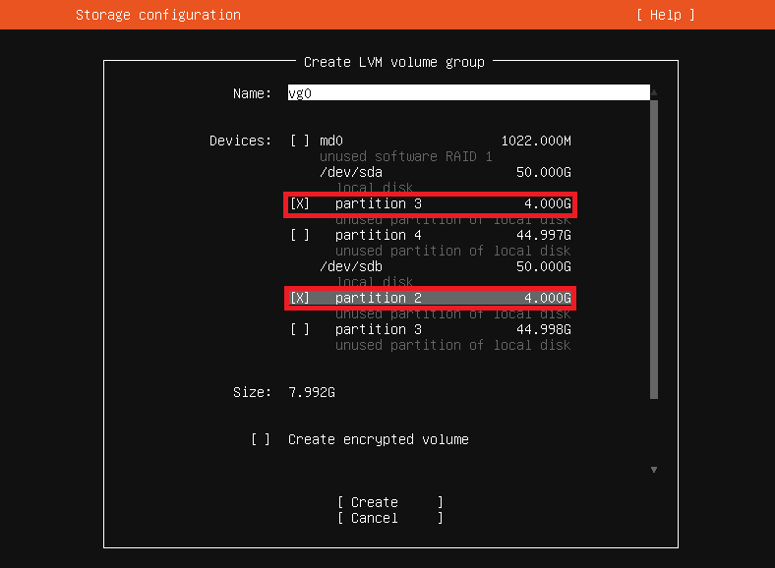The width and height of the screenshot is (775, 568).
Task: Click the Create button
Action: click(x=390, y=502)
